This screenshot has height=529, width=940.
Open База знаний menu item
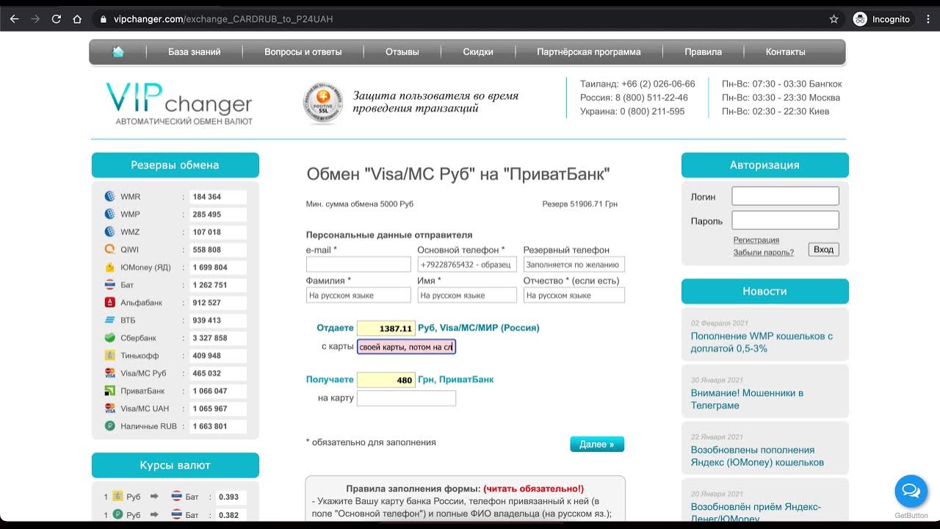[x=195, y=52]
